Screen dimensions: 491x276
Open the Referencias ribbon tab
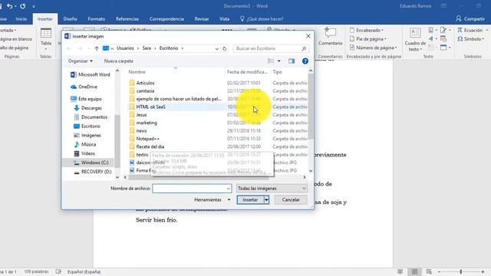click(127, 18)
